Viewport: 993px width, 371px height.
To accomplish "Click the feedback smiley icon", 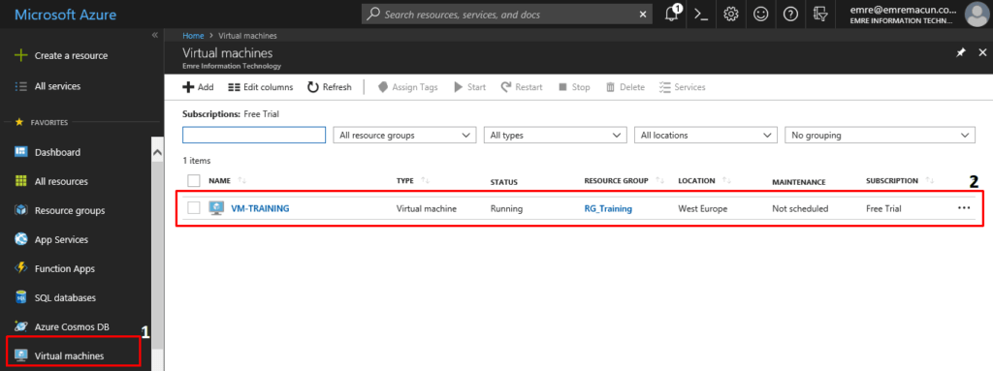I will pyautogui.click(x=761, y=14).
